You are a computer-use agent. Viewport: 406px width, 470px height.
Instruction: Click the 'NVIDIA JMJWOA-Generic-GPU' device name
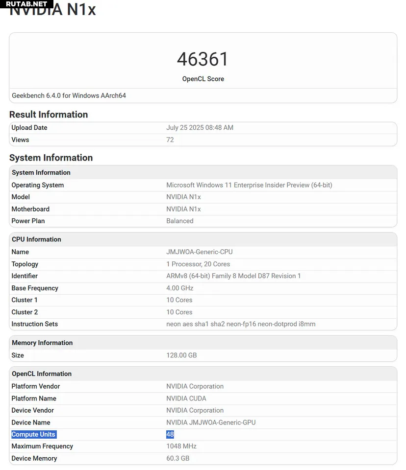(x=211, y=423)
